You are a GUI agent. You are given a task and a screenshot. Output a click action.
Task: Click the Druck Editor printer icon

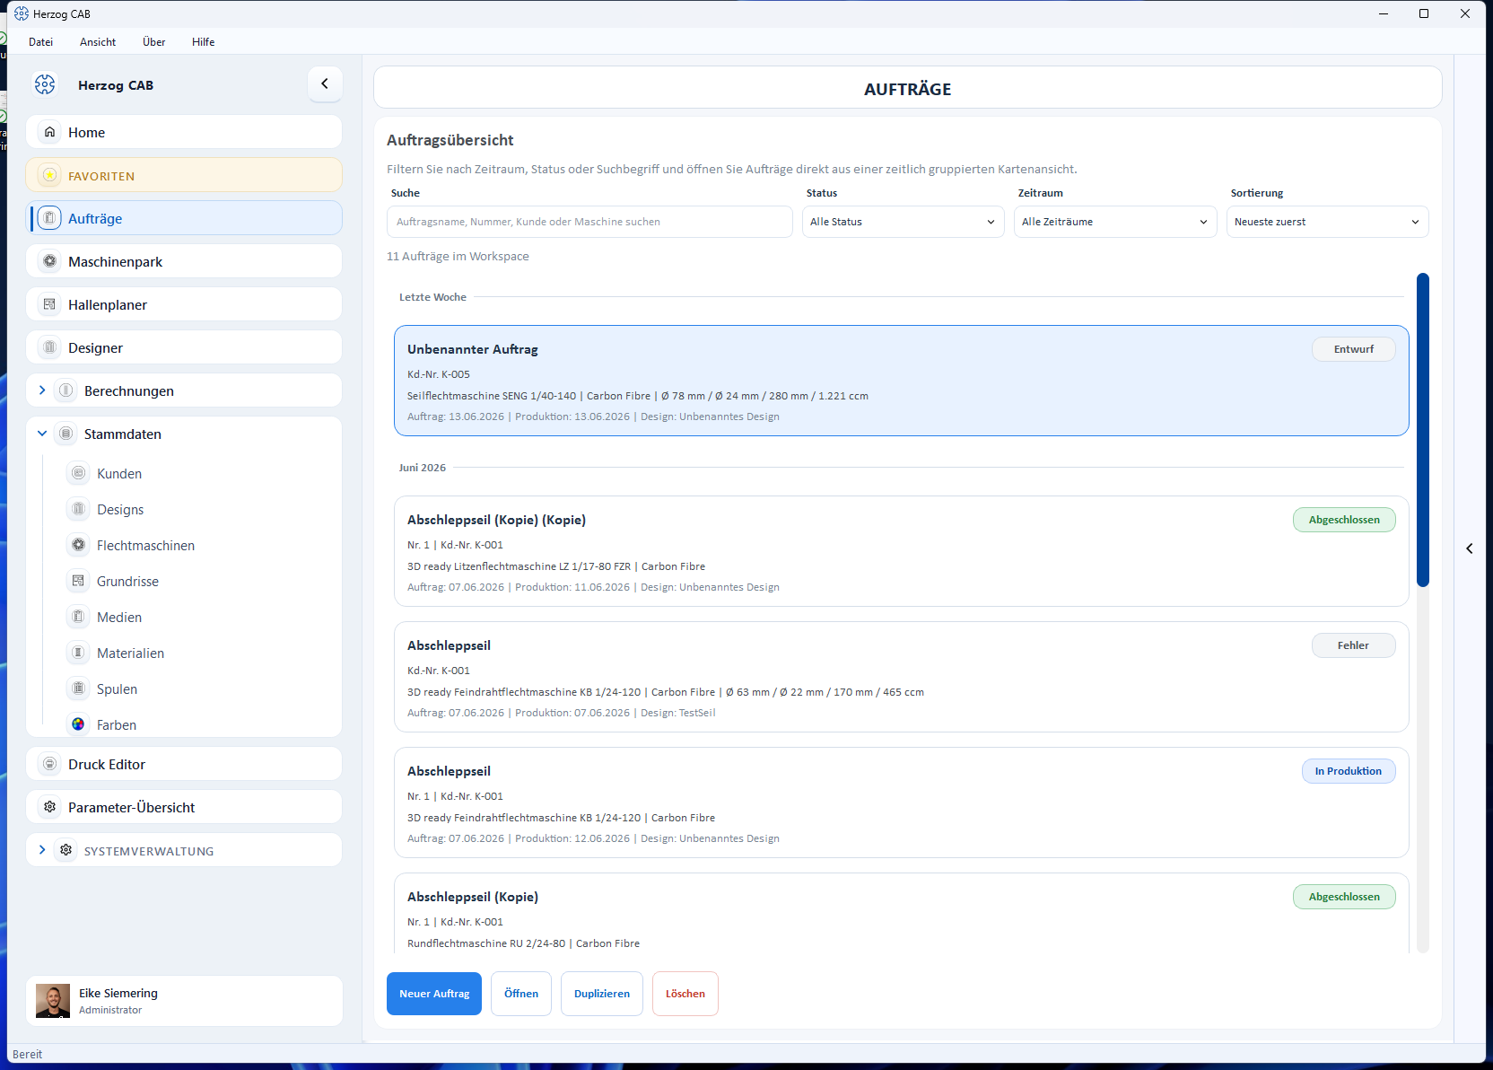[x=50, y=764]
